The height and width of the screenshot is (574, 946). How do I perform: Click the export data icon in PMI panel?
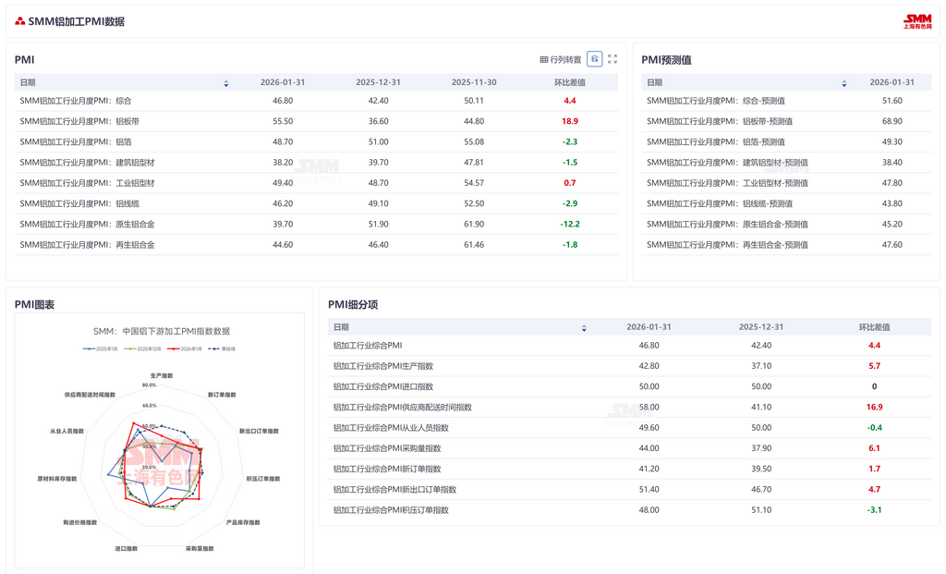click(595, 59)
